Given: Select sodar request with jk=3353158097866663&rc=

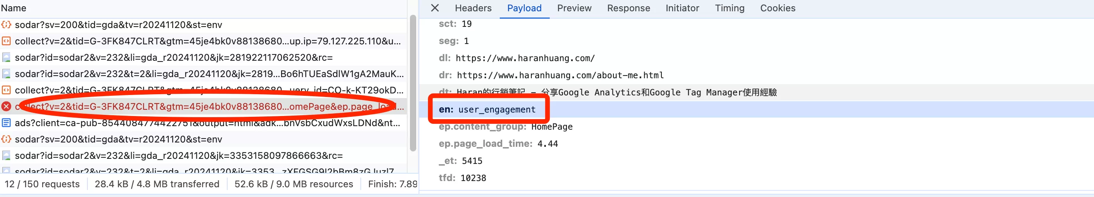Looking at the screenshot, I should coord(203,155).
